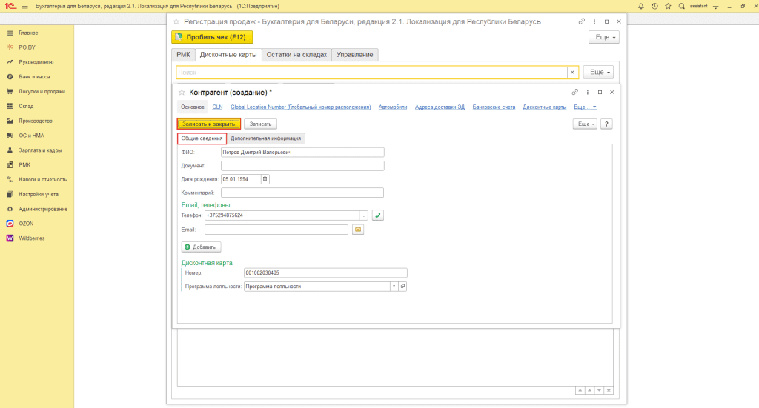This screenshot has width=759, height=408.
Task: Move down one row arrow button
Action: coord(599,390)
